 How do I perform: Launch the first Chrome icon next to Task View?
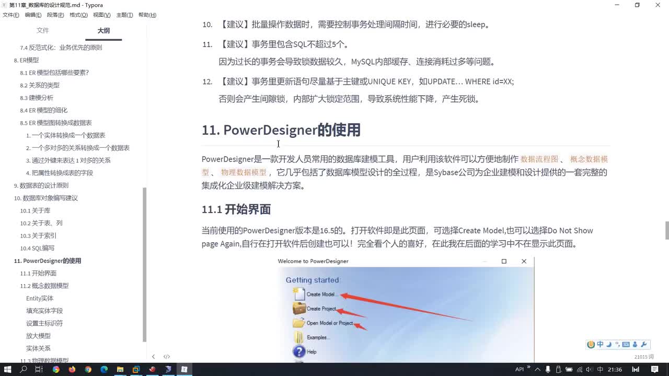point(56,369)
